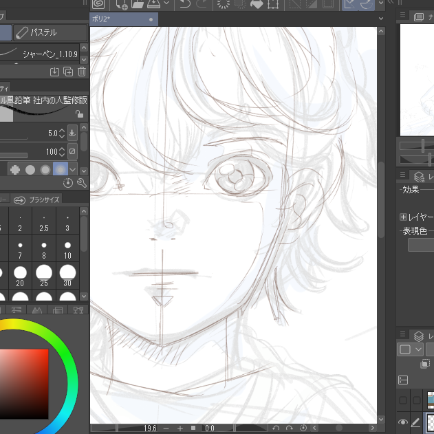Toggle visibility eye of selected layer
The height and width of the screenshot is (434, 434).
(403, 422)
